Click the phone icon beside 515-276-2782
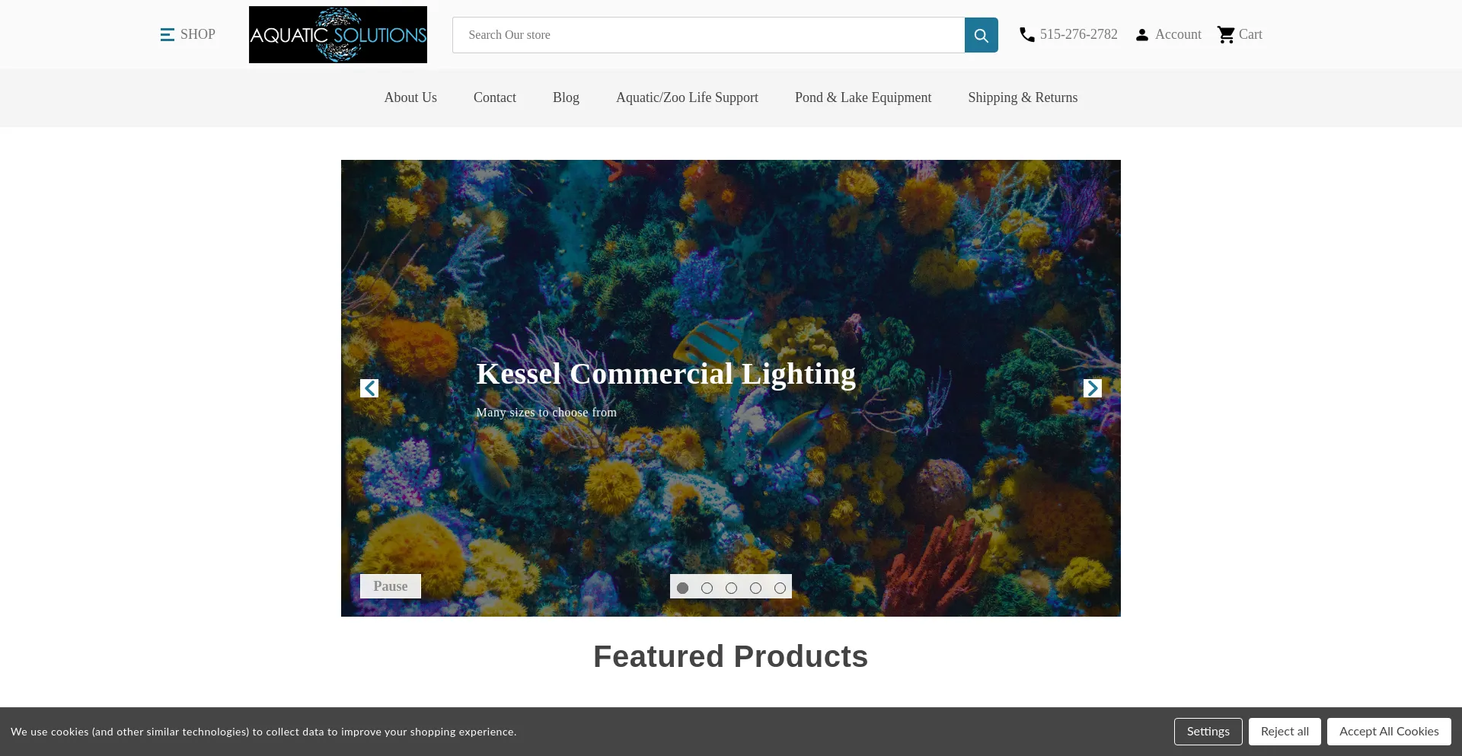This screenshot has width=1462, height=756. 1027,34
